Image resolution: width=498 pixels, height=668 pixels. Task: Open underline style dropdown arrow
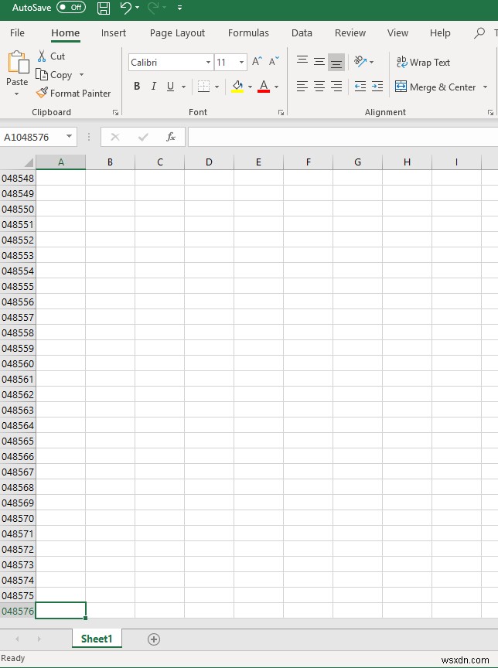183,87
